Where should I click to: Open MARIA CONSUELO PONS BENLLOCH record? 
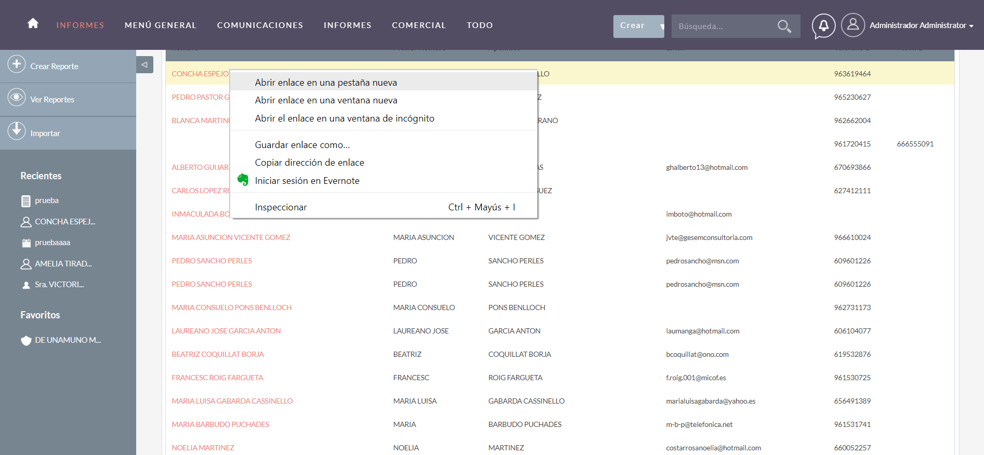point(231,307)
